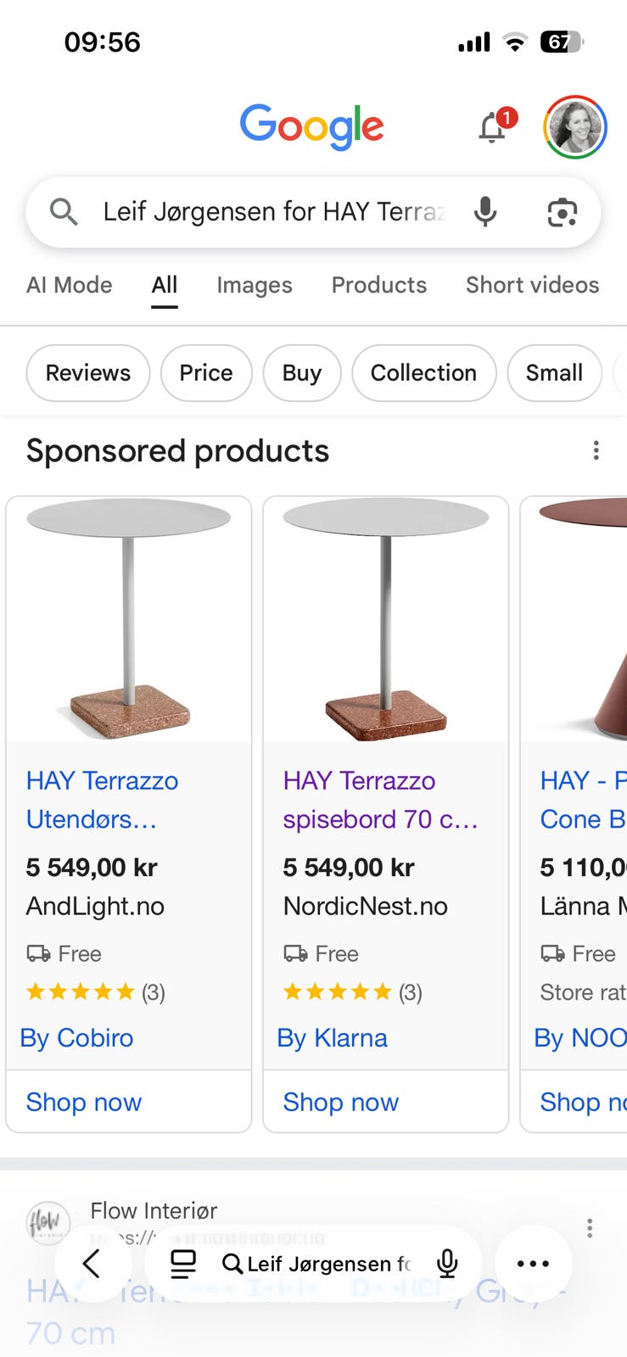This screenshot has height=1357, width=627.
Task: Tap the voice search microphone in search bar
Action: pos(485,211)
